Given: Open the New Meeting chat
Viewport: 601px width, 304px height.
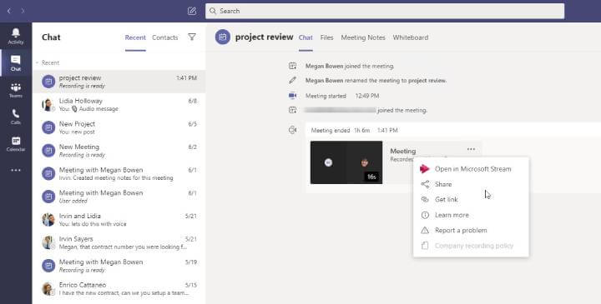Looking at the screenshot, I should [x=119, y=151].
